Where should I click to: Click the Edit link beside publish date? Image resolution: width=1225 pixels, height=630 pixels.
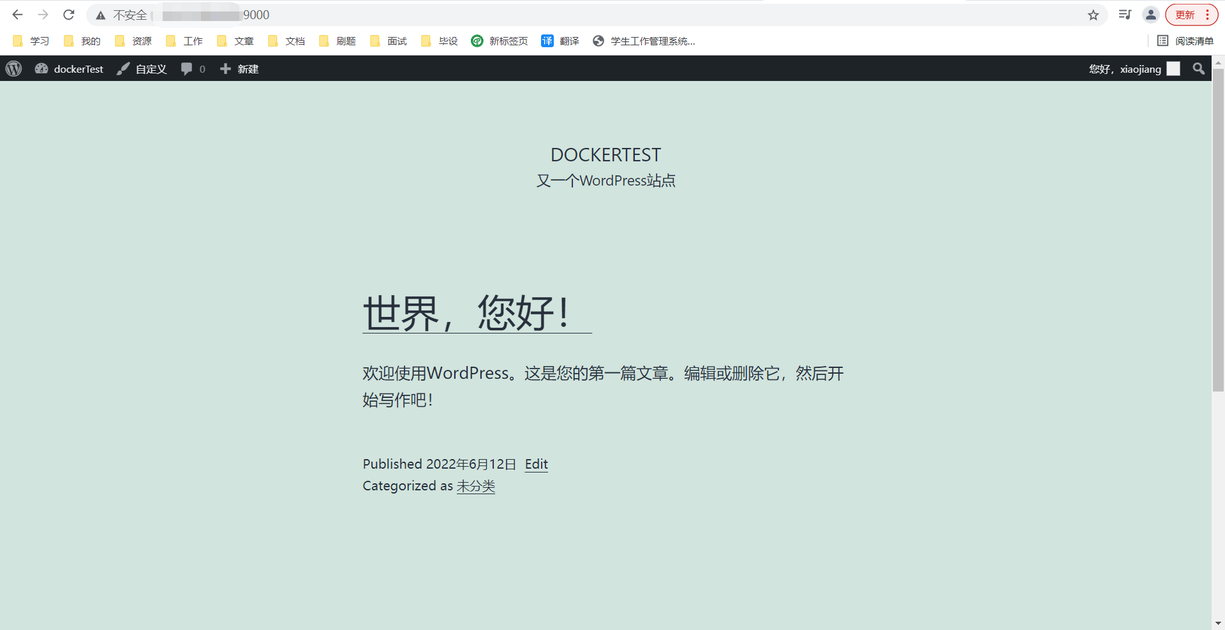536,464
